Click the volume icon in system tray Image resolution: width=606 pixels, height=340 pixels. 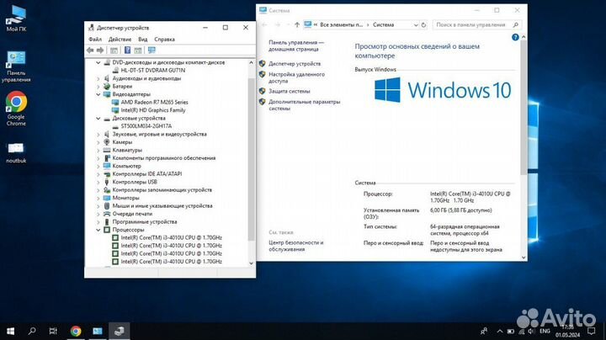coord(531,332)
